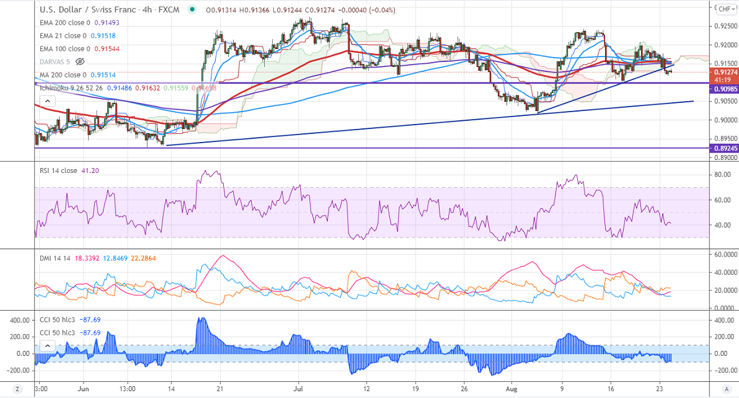Click the 13:00 time axis label
Image resolution: width=739 pixels, height=398 pixels.
(127, 389)
